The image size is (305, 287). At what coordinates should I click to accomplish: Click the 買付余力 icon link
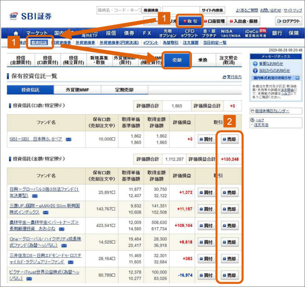(232, 77)
